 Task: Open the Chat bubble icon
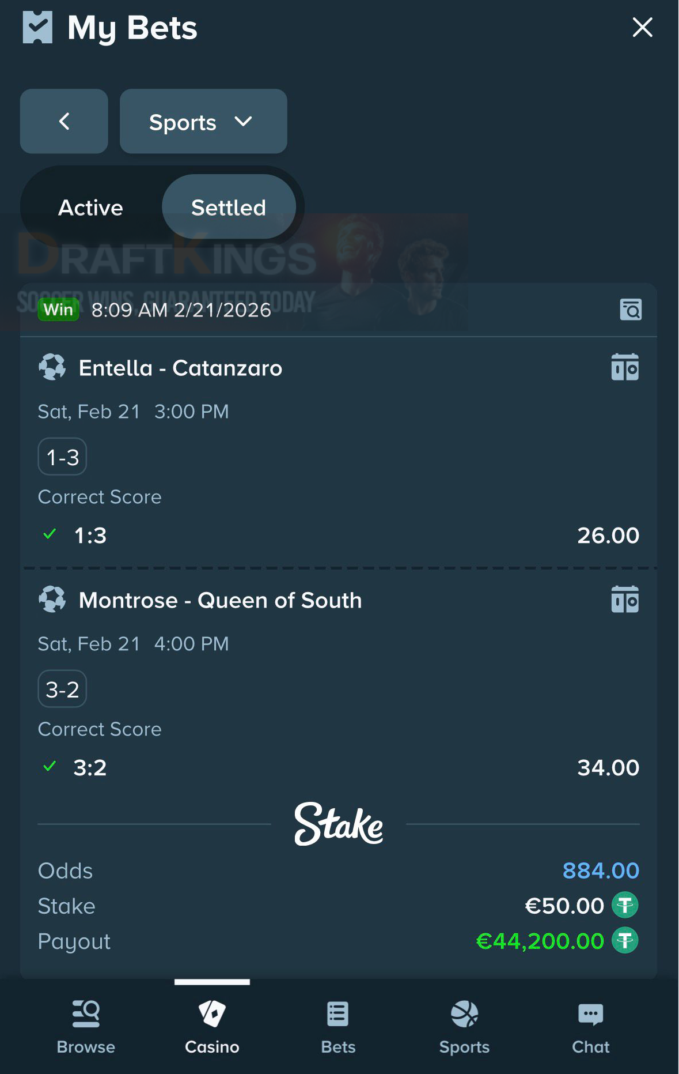[x=590, y=1015]
